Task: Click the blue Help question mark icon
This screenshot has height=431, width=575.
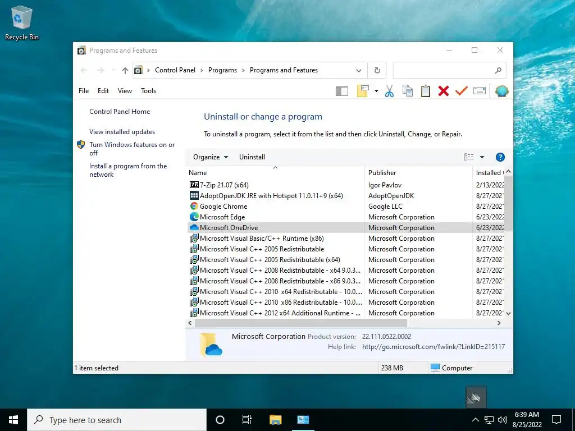Action: click(x=500, y=157)
